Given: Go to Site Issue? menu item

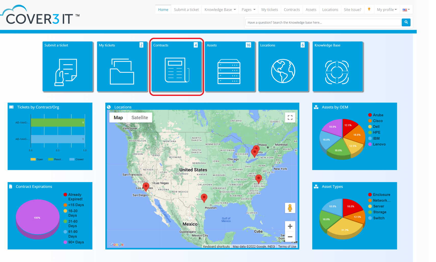Looking at the screenshot, I should [352, 10].
